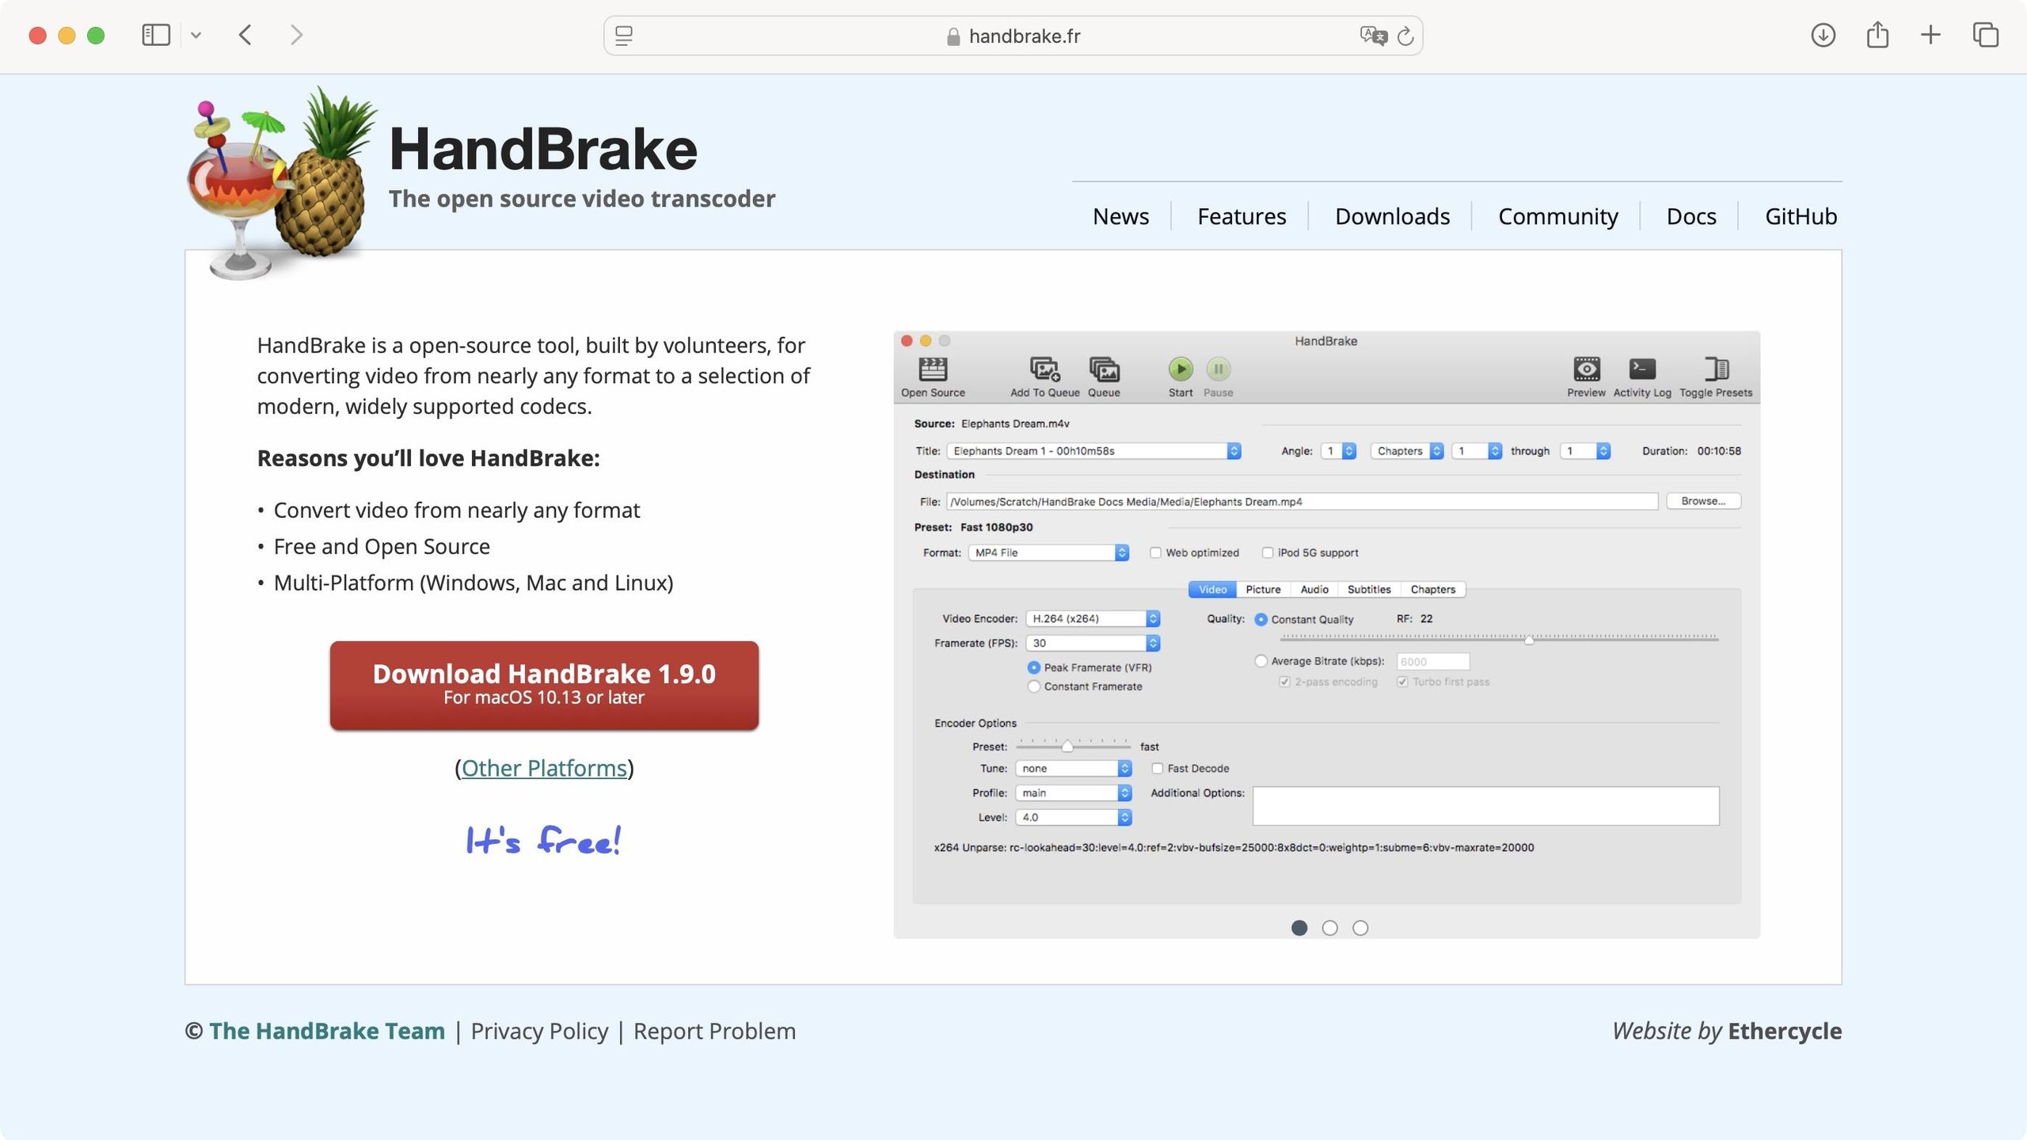Click the Open Source clapperboard icon
Viewport: 2027px width, 1140px height.
coord(933,369)
